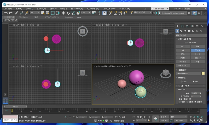209x125 pixels.
Task: Click the 0 / 100 time slider
Action: tap(15, 107)
